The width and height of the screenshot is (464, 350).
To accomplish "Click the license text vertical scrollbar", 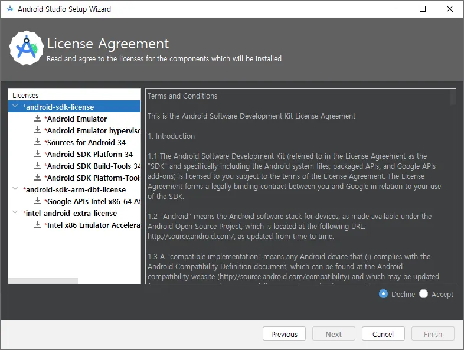I will (453, 97).
